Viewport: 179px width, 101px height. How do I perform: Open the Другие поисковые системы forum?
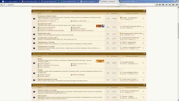click(x=48, y=79)
